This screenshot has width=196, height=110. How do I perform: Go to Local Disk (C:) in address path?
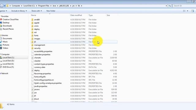(29, 6)
